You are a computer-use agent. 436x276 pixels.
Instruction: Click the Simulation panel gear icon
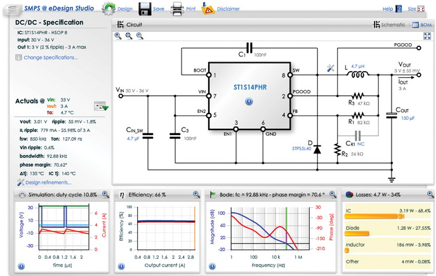click(x=22, y=195)
